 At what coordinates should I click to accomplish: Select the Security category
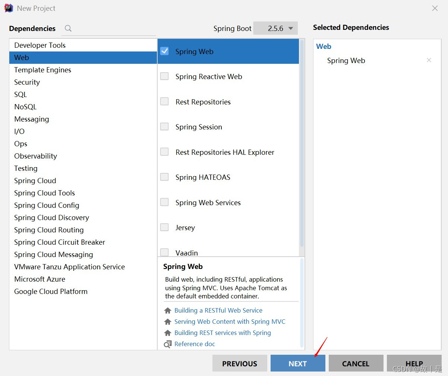point(83,82)
